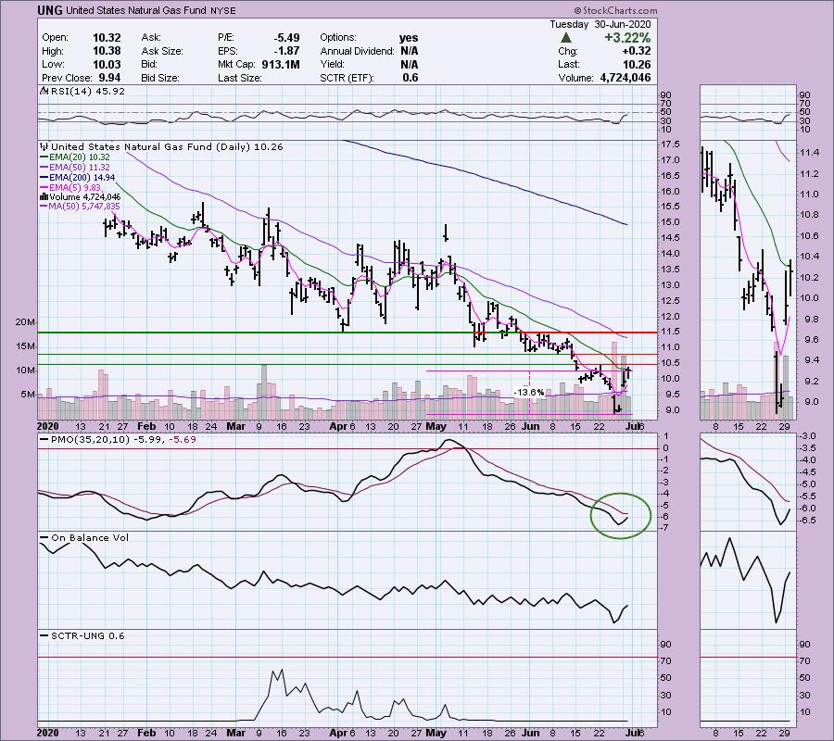Viewport: 834px width, 741px height.
Task: Click the RSI(14) 45.92 indicator label
Action: (87, 92)
